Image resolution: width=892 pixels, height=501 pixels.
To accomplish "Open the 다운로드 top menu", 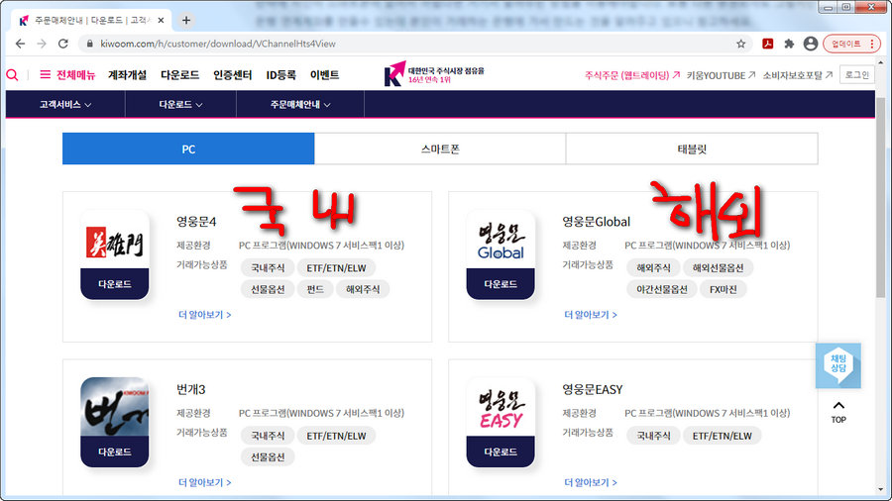I will pos(179,75).
